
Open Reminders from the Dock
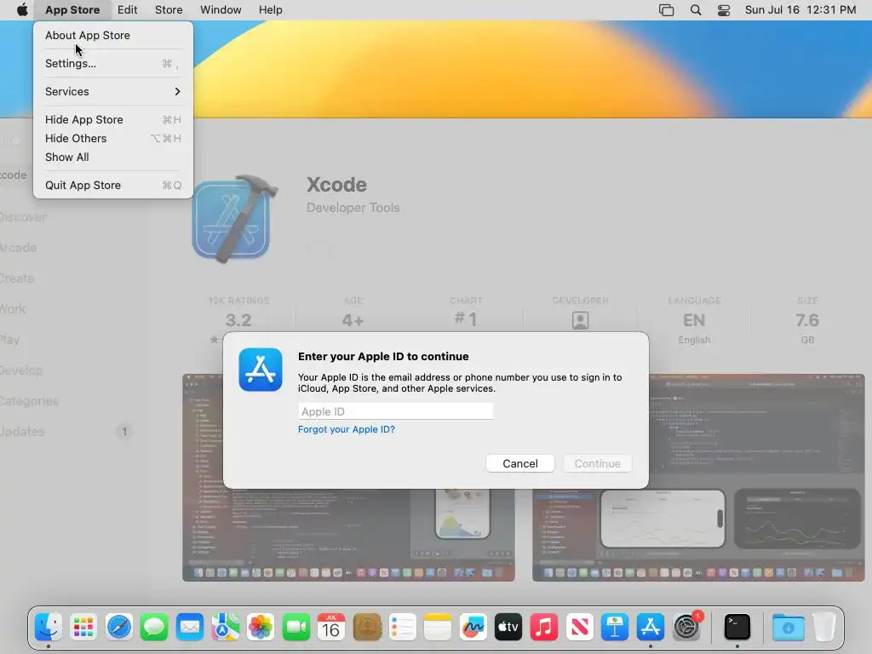coord(402,628)
